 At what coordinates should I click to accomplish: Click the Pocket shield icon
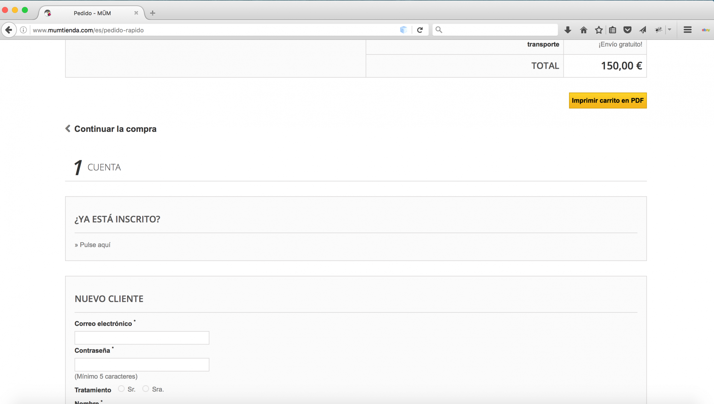tap(627, 30)
